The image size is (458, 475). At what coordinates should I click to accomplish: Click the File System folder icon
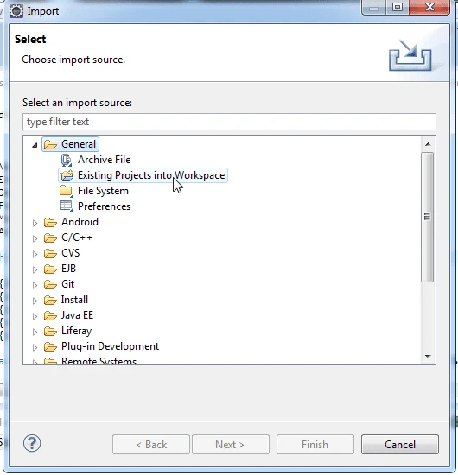[x=67, y=191]
